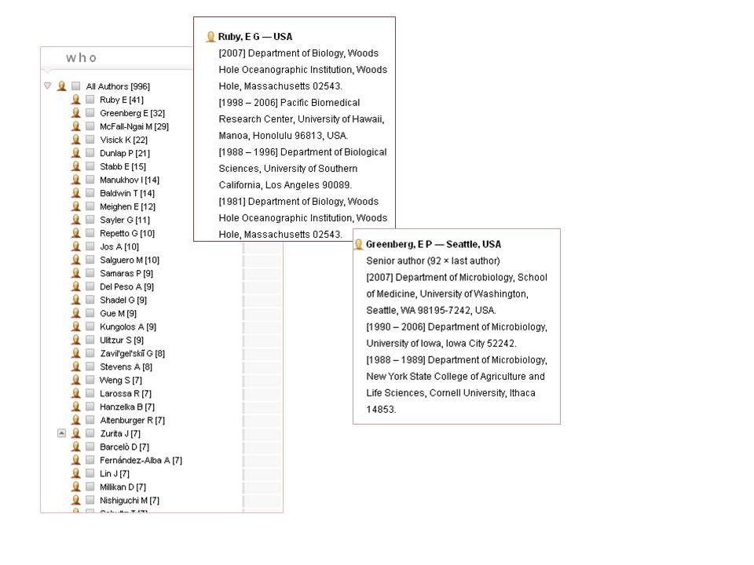Tick the checkbox for Ruby E [41]
Screen dimensions: 754x565
point(90,100)
